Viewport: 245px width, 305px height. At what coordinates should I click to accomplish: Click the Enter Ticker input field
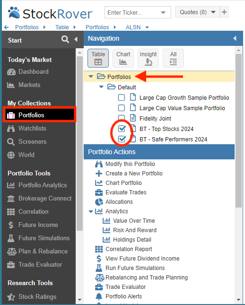click(133, 12)
